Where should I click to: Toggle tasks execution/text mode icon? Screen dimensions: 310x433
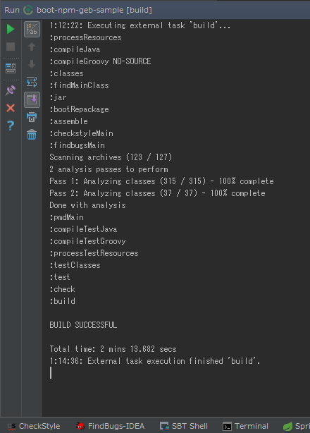pyautogui.click(x=32, y=29)
